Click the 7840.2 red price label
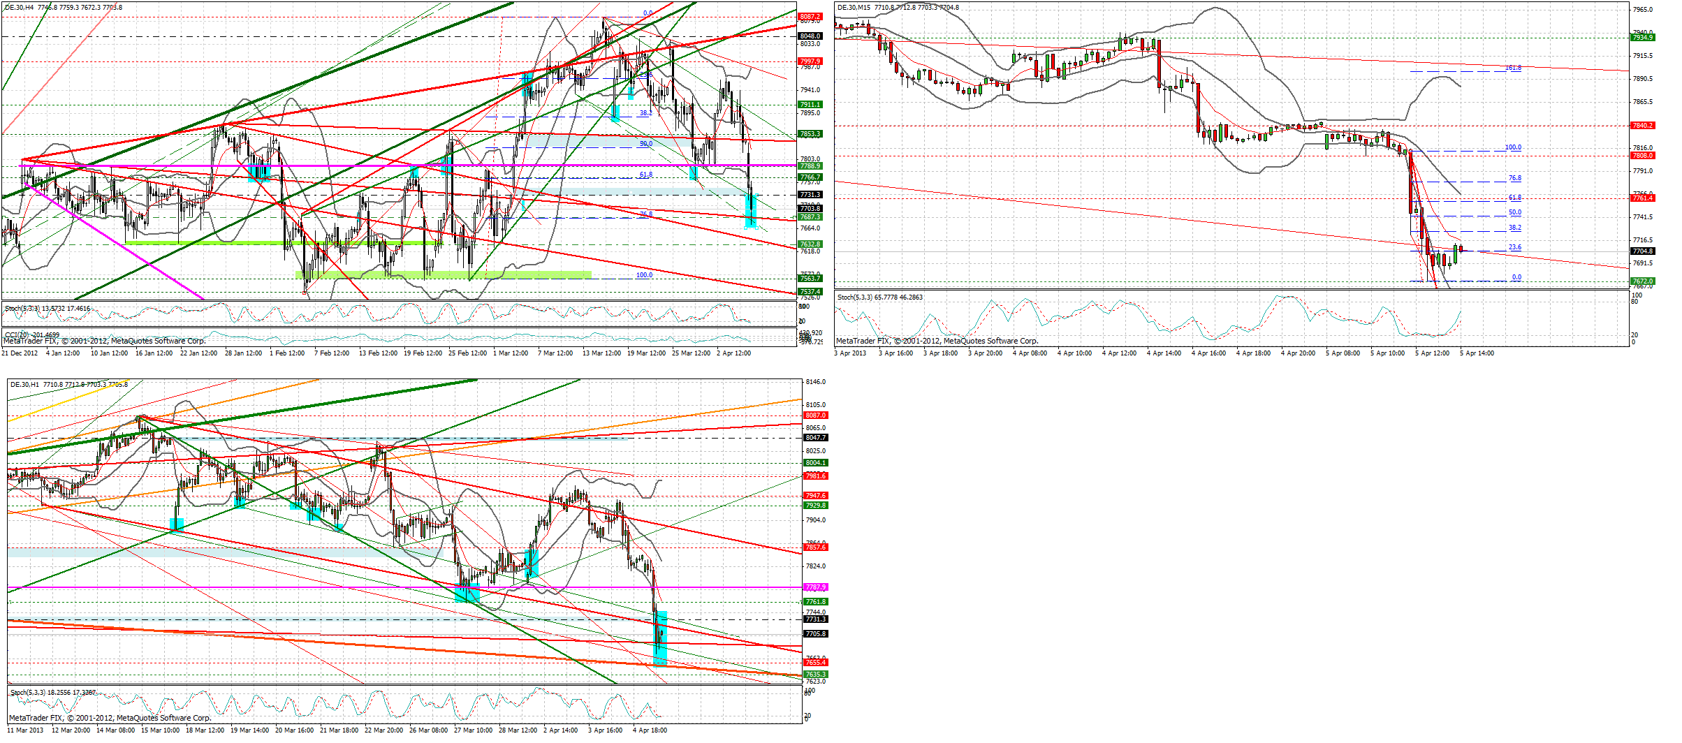The height and width of the screenshot is (743, 1682). coord(1643,125)
